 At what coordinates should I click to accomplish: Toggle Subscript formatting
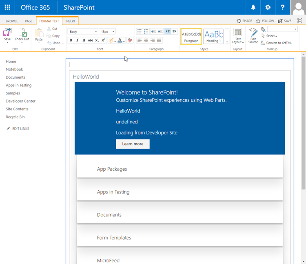(97, 40)
